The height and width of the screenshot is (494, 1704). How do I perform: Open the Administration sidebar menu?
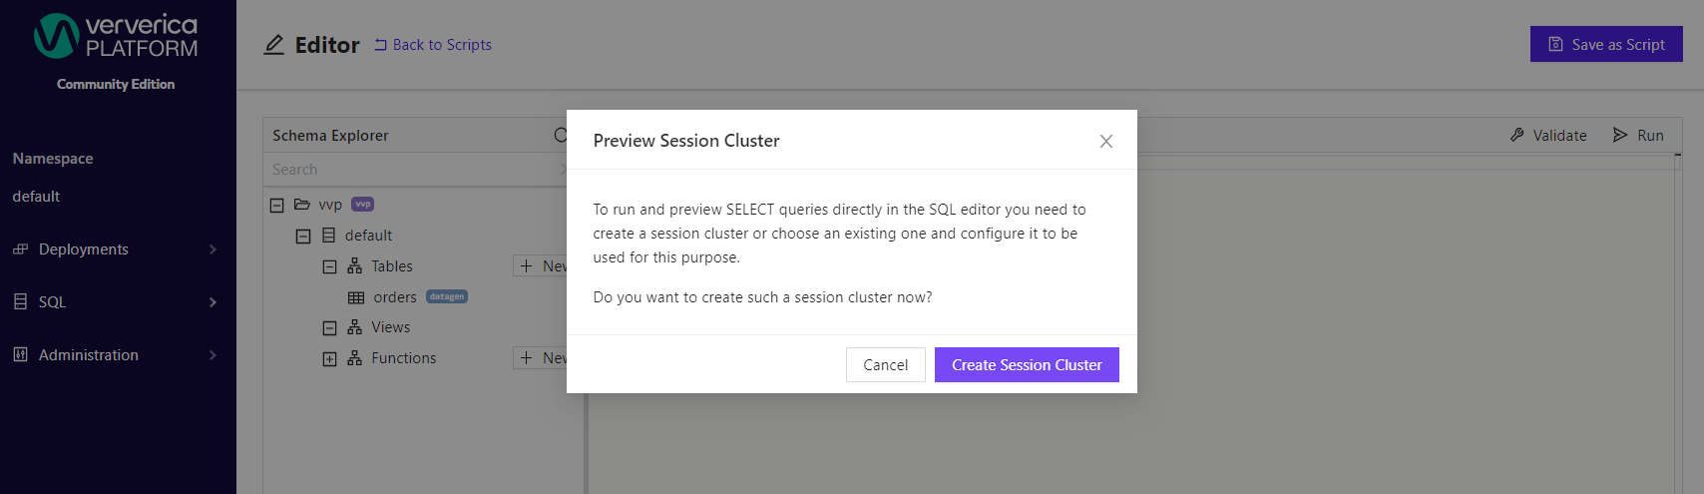(118, 354)
